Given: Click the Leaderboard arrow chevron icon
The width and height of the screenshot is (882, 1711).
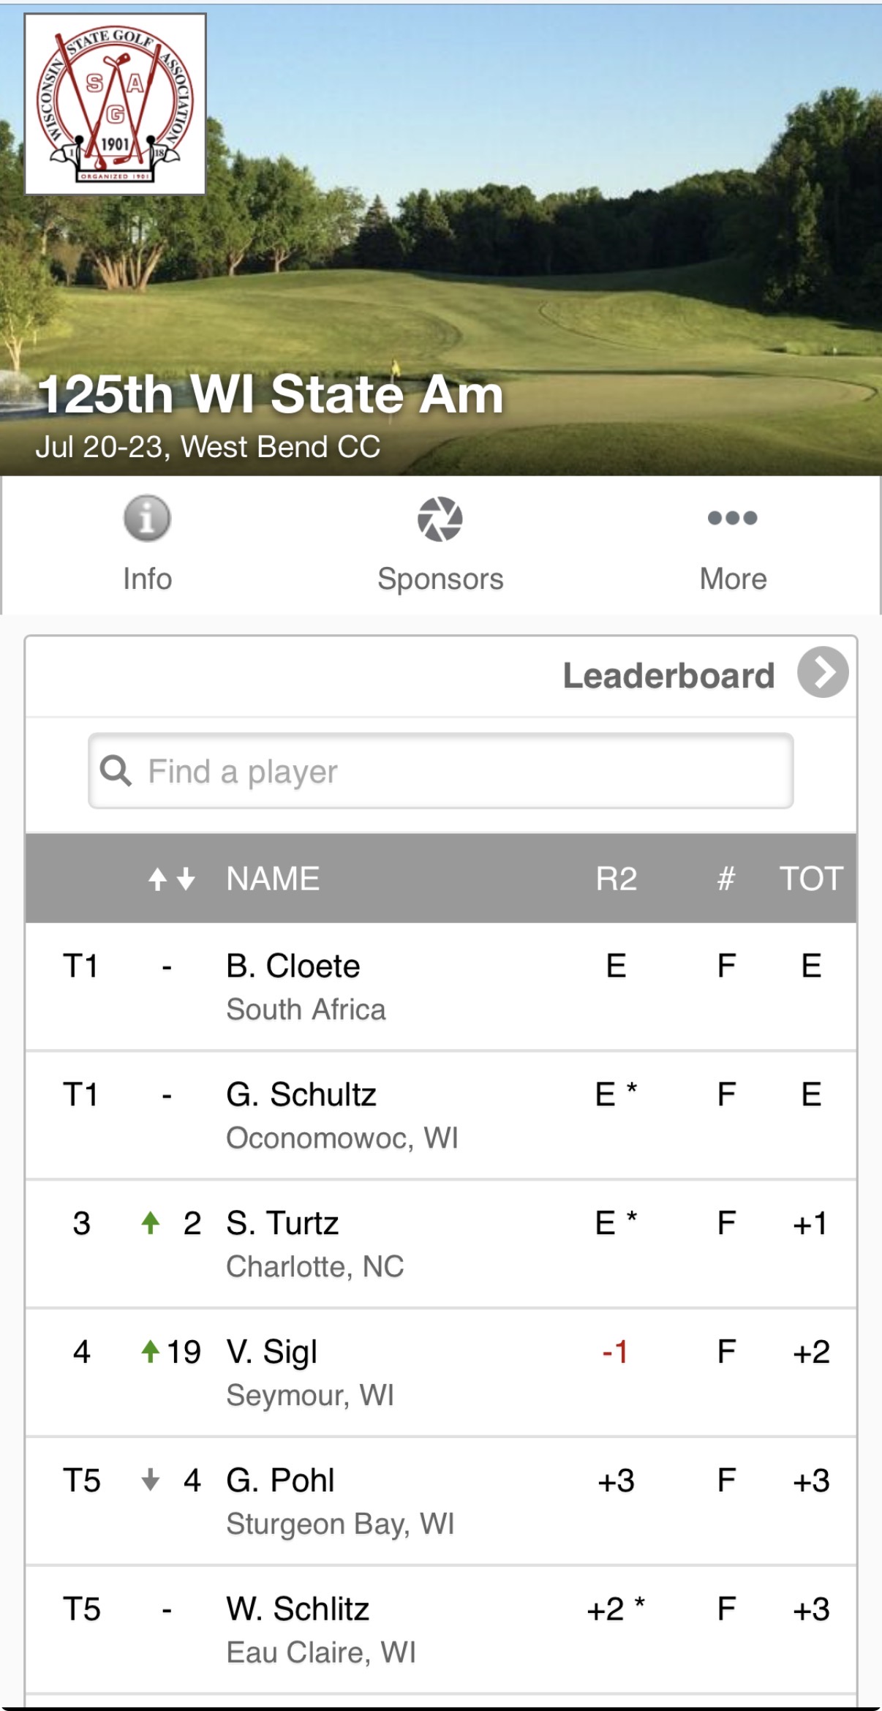Looking at the screenshot, I should 823,672.
